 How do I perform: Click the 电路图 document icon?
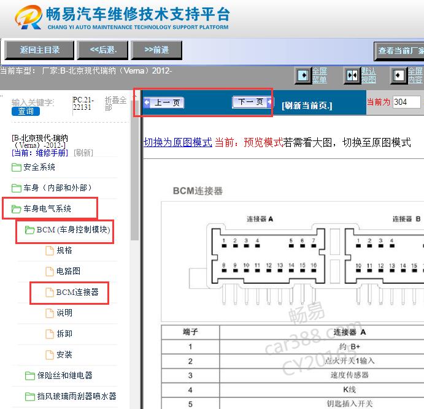click(x=50, y=272)
